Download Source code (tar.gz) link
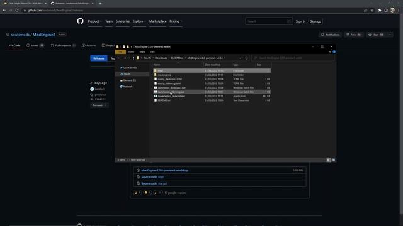 154,183
